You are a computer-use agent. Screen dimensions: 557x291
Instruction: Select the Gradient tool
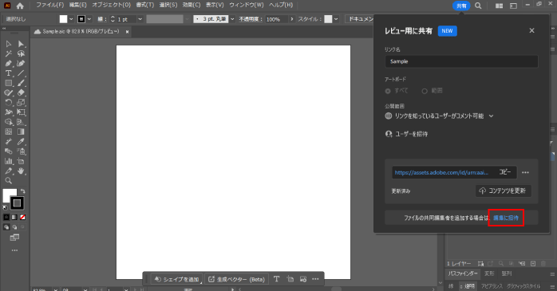pyautogui.click(x=21, y=132)
